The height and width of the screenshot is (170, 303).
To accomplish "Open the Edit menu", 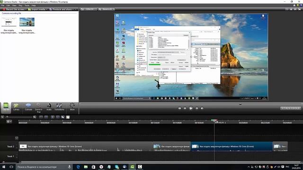I will tap(8, 5).
